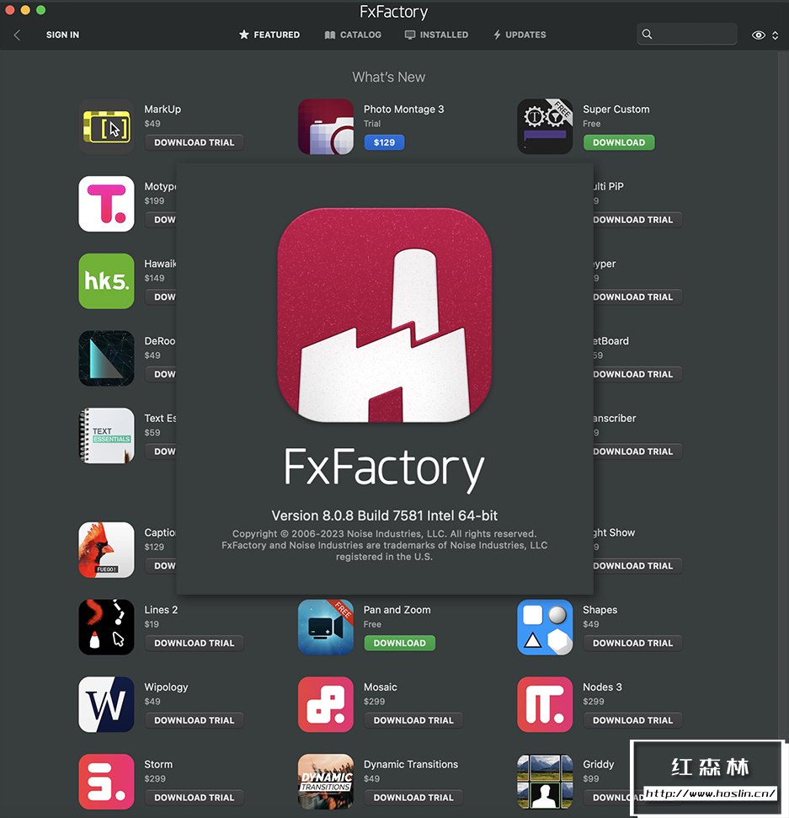Download trial of Storm
789x818 pixels.
pyautogui.click(x=194, y=798)
